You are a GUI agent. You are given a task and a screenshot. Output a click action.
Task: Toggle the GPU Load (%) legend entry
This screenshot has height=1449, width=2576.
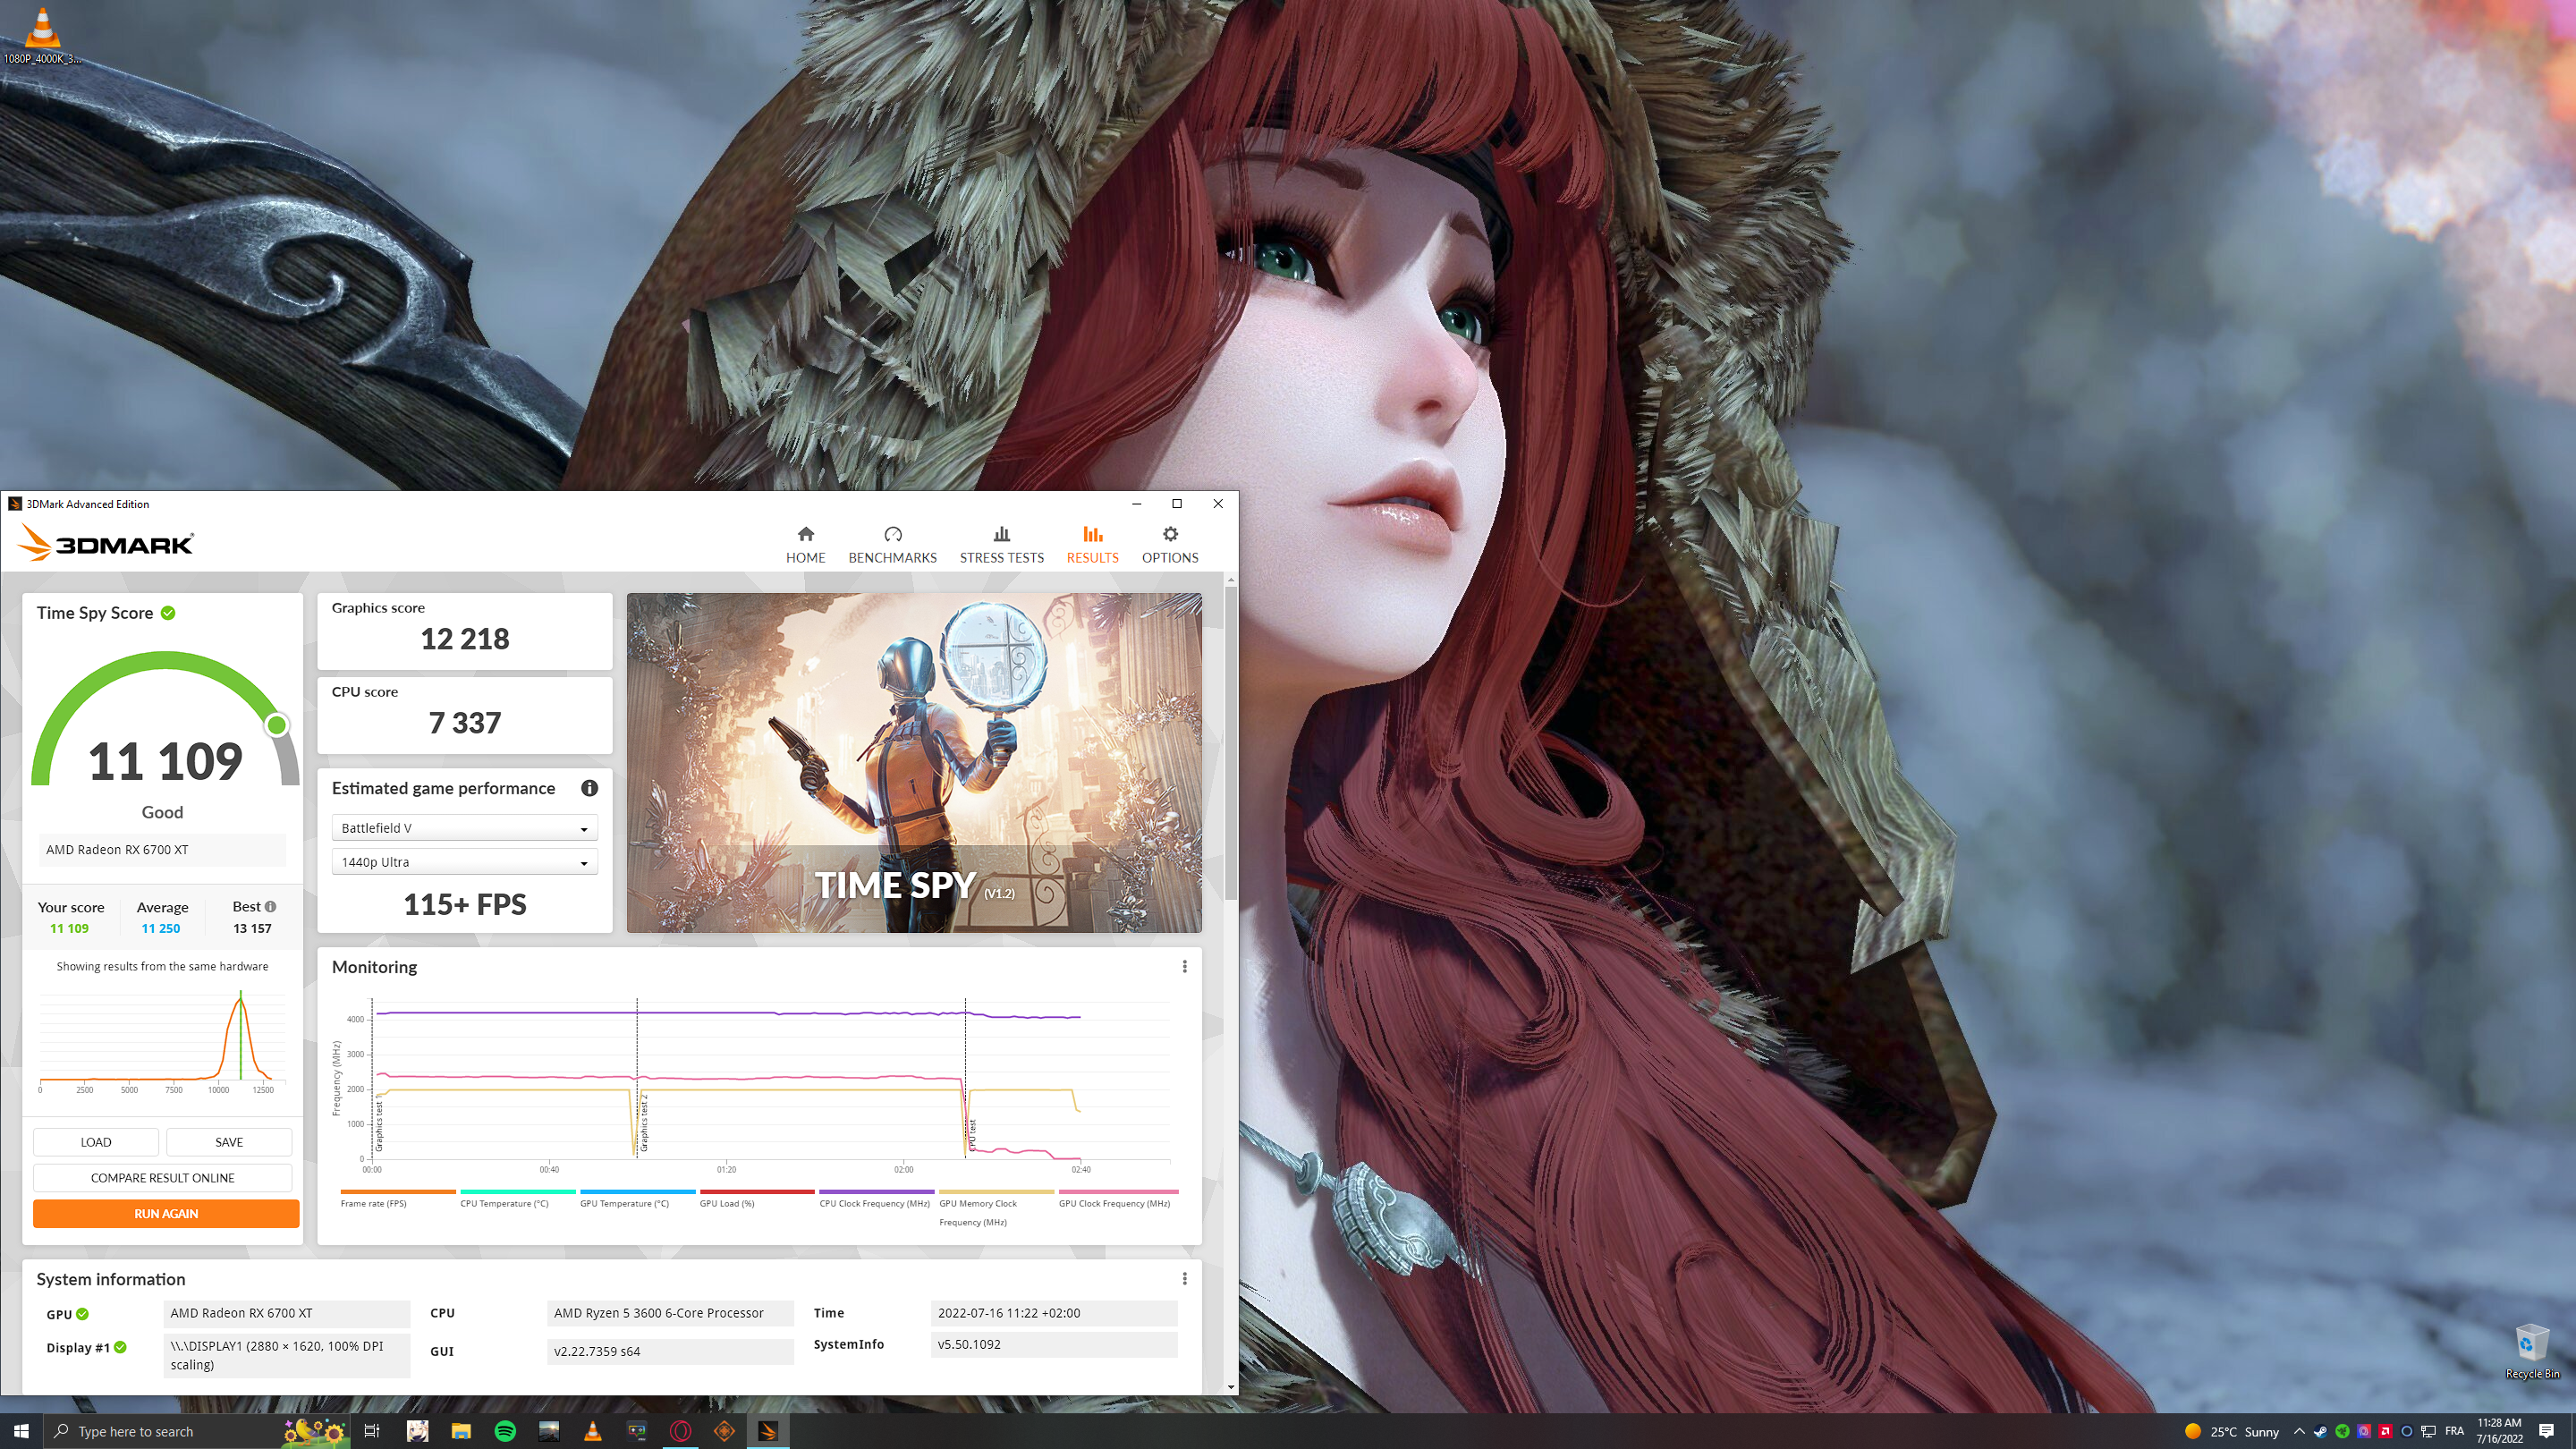pos(757,1198)
